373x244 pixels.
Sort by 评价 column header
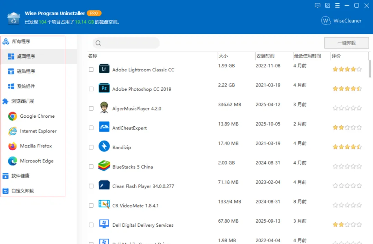coord(336,56)
